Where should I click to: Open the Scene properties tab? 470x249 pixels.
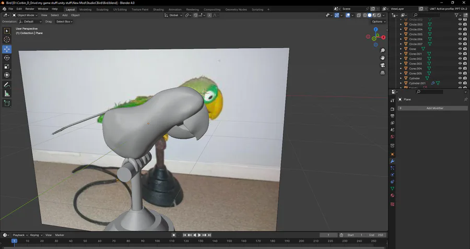392,130
